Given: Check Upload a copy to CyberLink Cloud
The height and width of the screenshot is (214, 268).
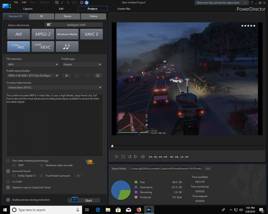Looking at the screenshot, I should pyautogui.click(x=8, y=187).
